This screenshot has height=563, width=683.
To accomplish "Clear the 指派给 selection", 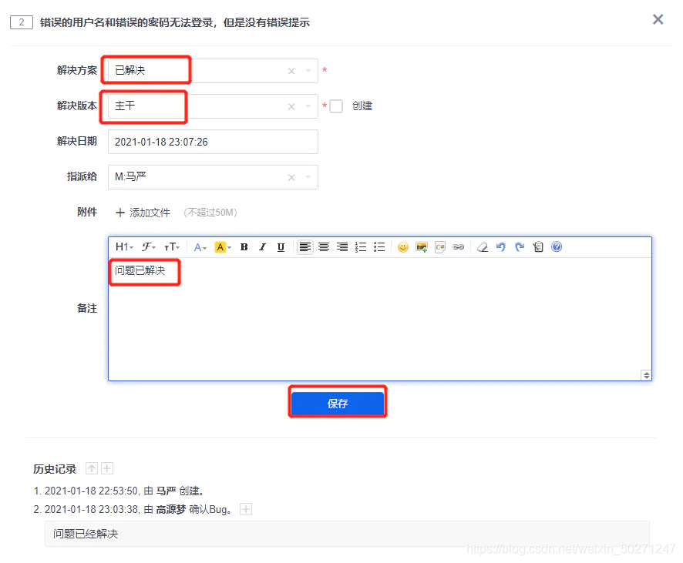I will 291,177.
